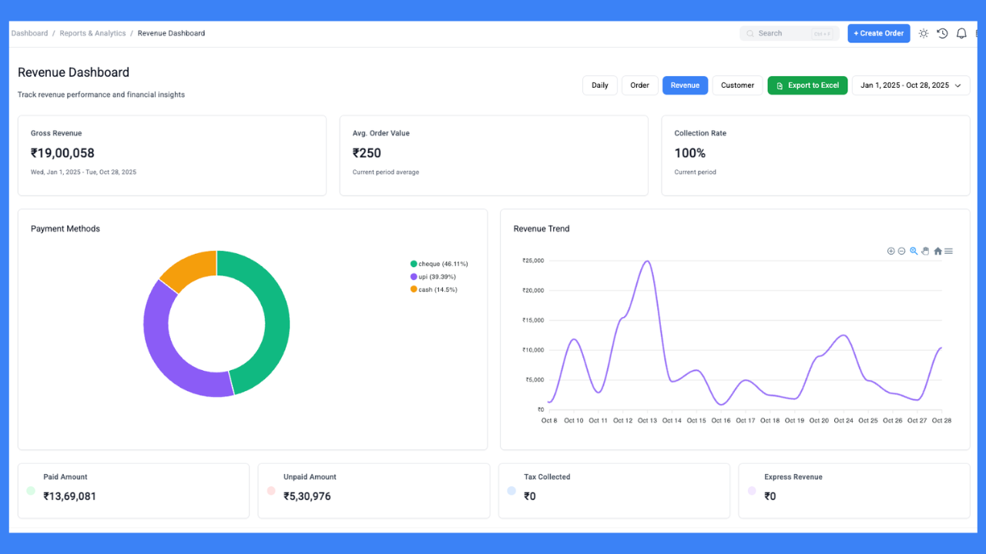Switch to the Customer tab
The width and height of the screenshot is (986, 554).
pyautogui.click(x=736, y=85)
